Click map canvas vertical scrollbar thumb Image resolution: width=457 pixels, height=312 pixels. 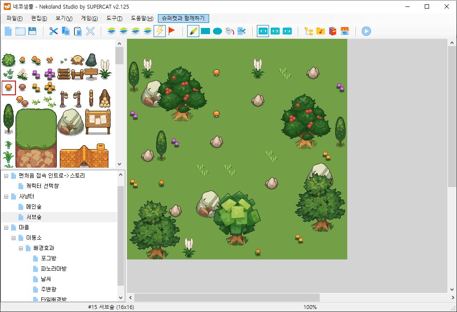coord(452,117)
